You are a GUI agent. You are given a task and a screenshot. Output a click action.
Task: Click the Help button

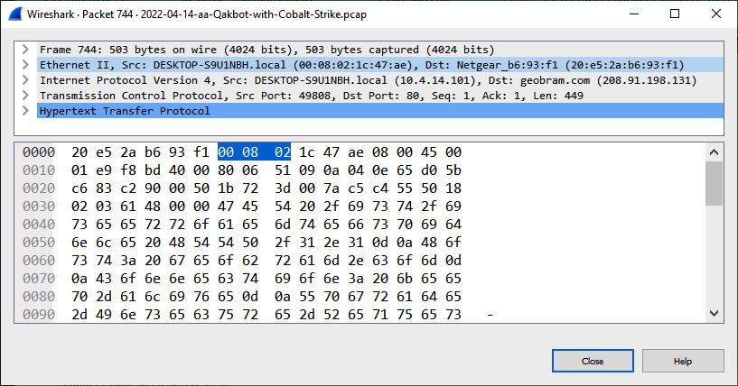pyautogui.click(x=683, y=361)
